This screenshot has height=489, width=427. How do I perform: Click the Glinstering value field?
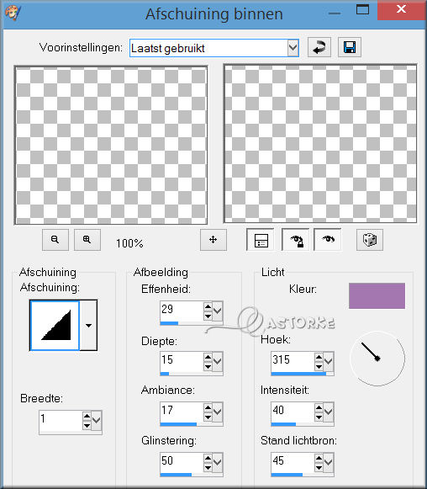tap(182, 462)
